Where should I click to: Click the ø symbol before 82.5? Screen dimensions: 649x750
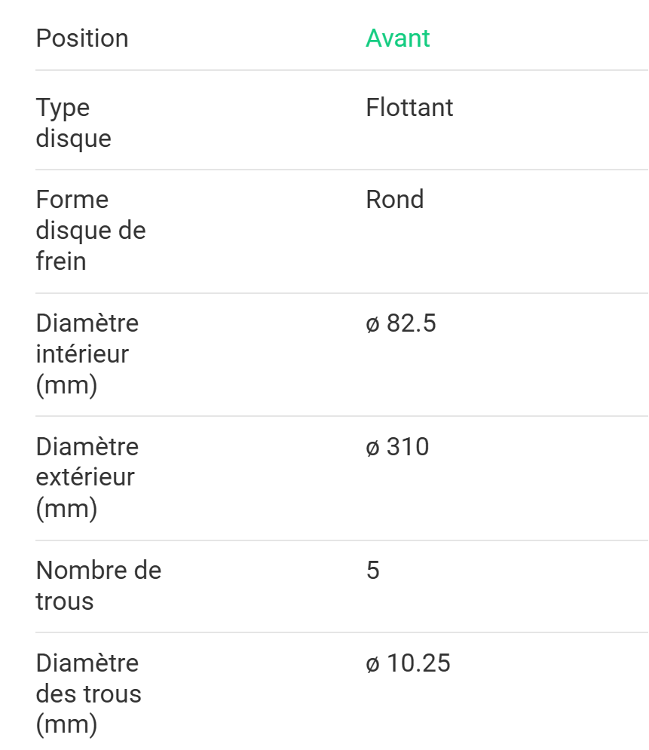(373, 324)
